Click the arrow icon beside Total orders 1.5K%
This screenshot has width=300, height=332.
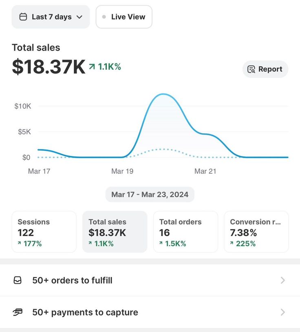[x=161, y=243]
